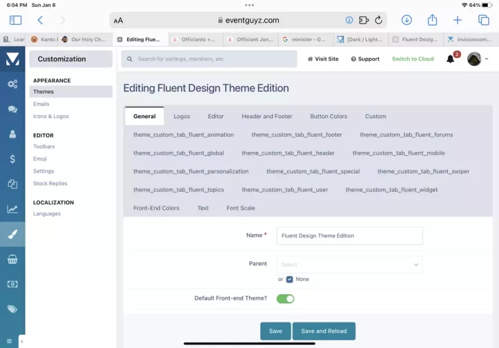Screen dimensions: 499x348
Task: Open the notifications bell icon
Action: click(450, 59)
